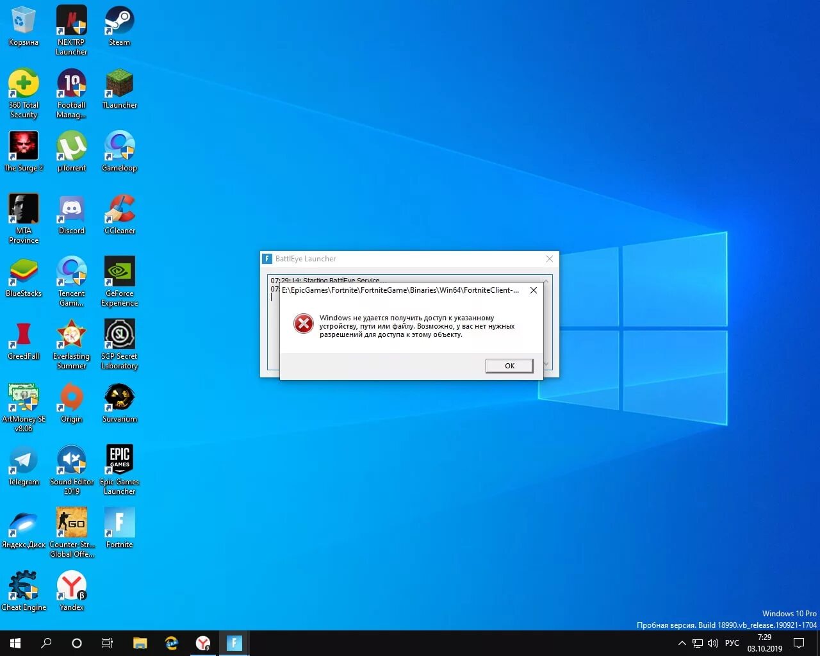Open the CCleaner desktop shortcut
820x656 pixels.
pos(120,215)
